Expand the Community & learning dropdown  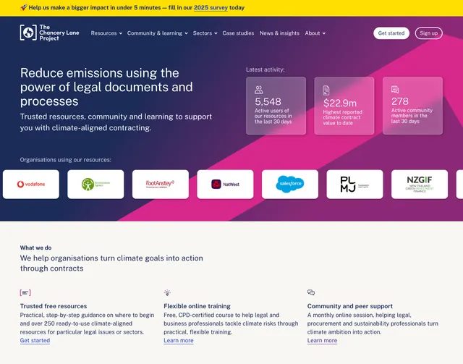(x=157, y=33)
